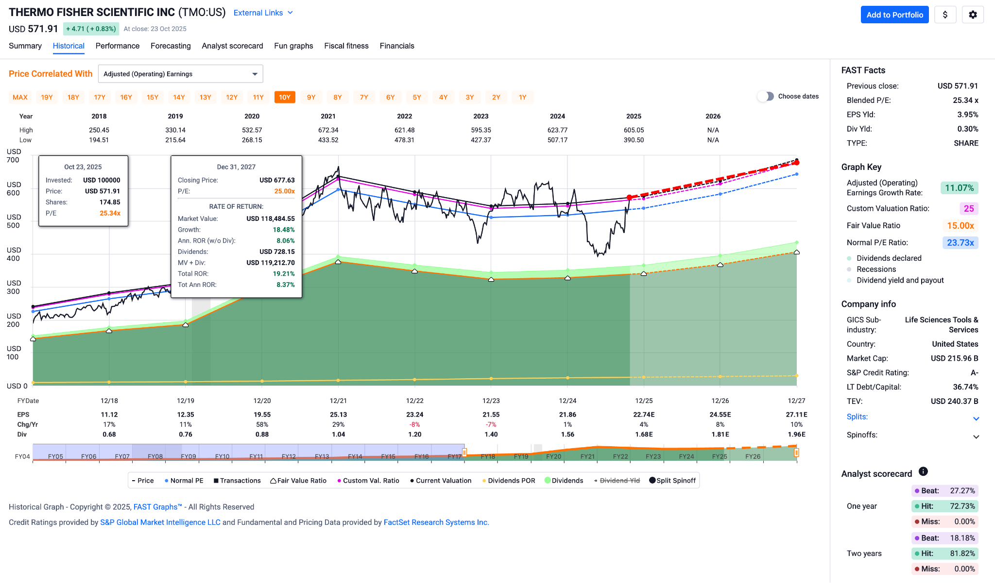Click the Add to Portfolio button
Image resolution: width=995 pixels, height=587 pixels.
click(x=894, y=15)
